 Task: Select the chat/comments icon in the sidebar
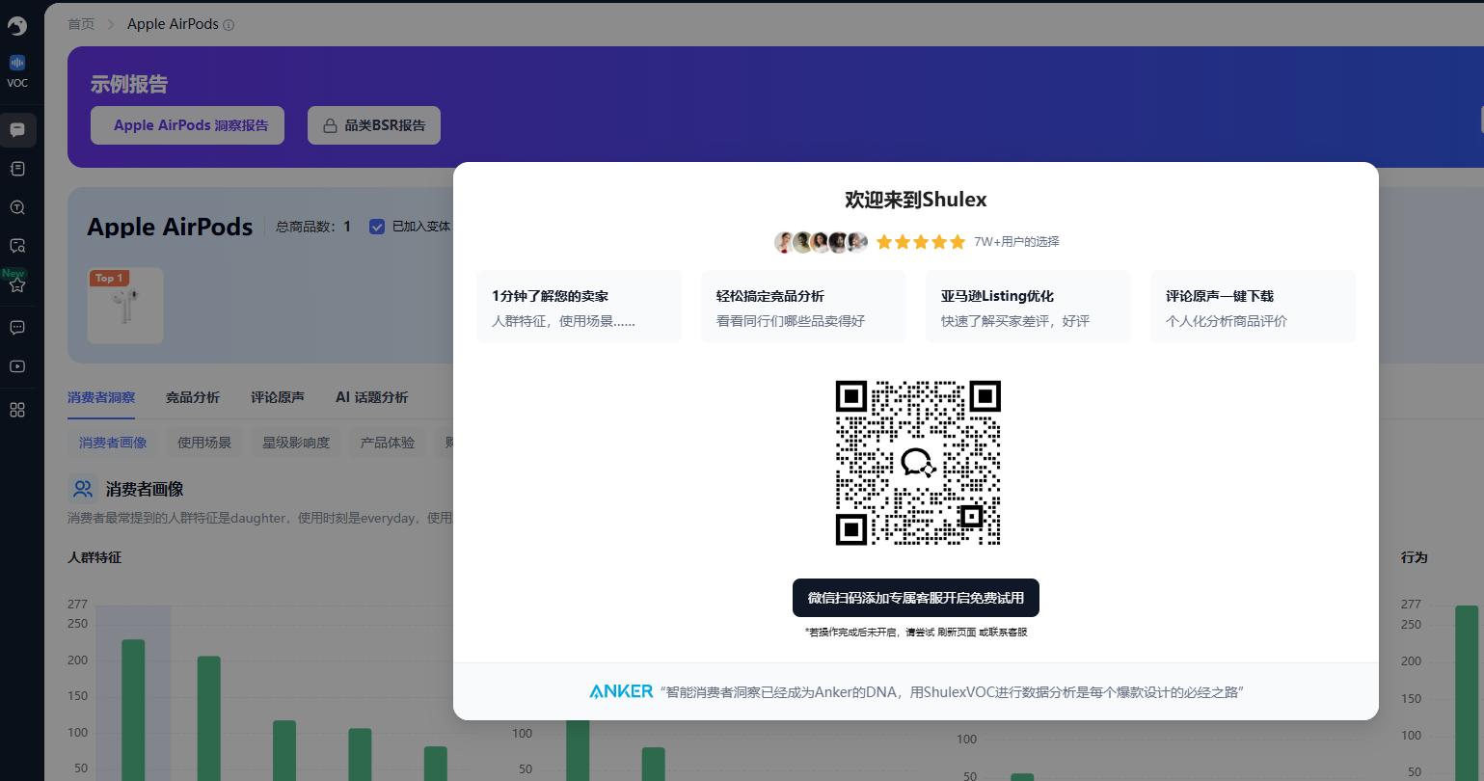[17, 129]
